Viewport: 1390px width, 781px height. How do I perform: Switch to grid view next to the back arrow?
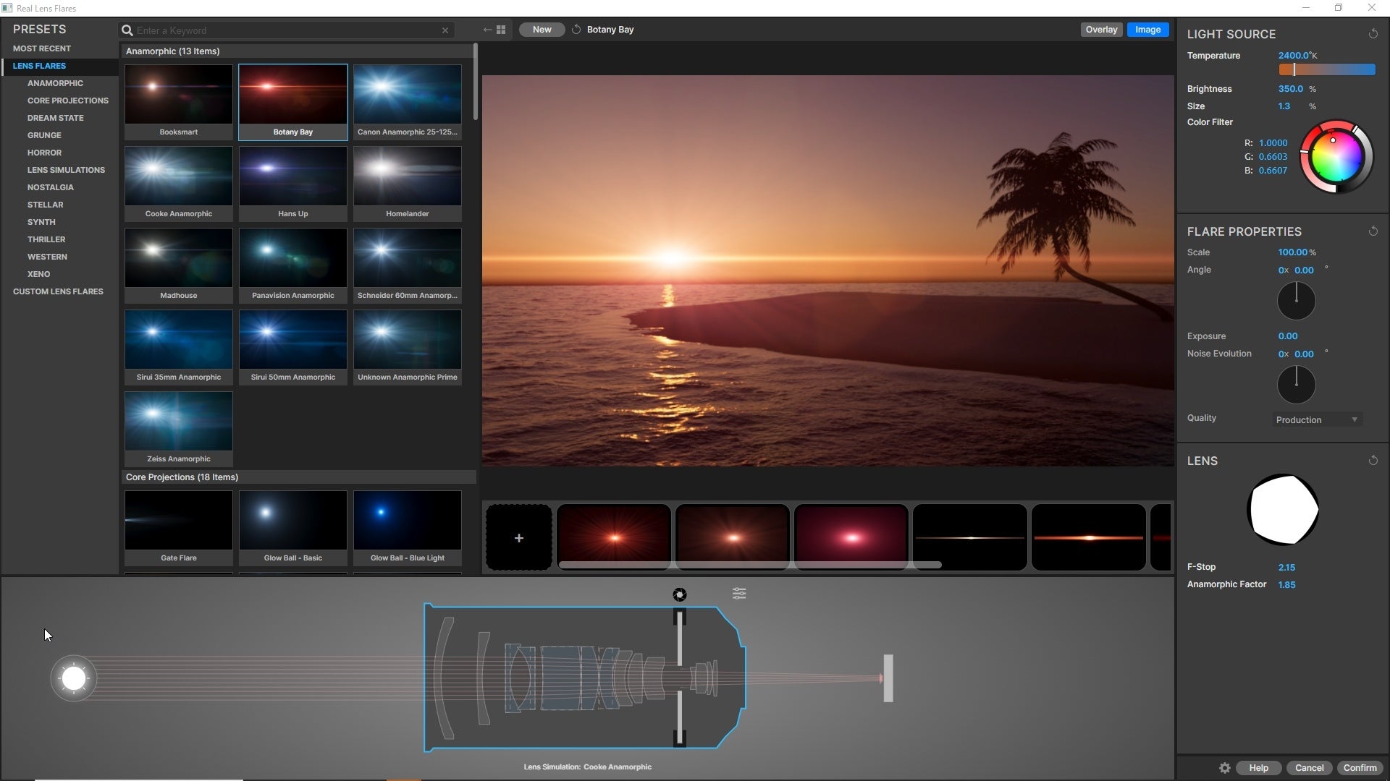pyautogui.click(x=501, y=30)
